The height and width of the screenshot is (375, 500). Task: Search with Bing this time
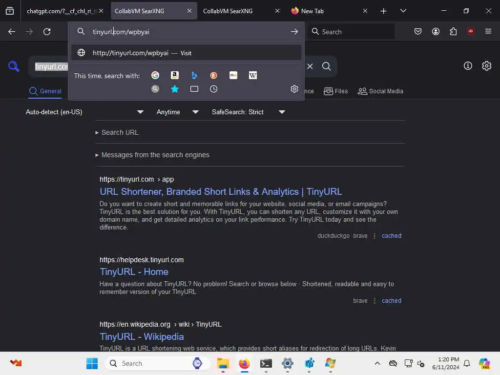194,75
